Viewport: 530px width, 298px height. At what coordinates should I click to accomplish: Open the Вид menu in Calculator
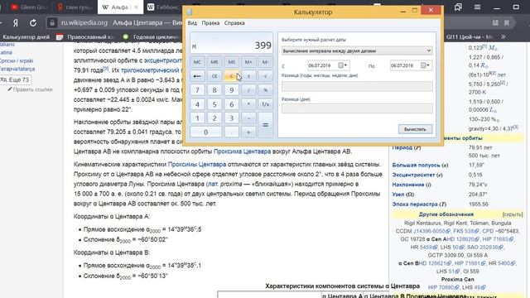192,23
